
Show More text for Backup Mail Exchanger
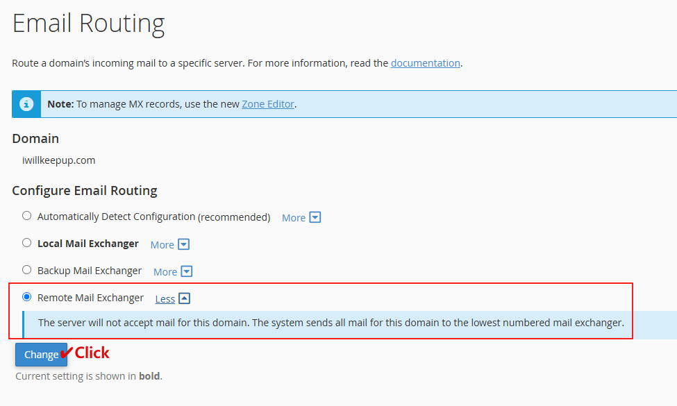pyautogui.click(x=165, y=271)
